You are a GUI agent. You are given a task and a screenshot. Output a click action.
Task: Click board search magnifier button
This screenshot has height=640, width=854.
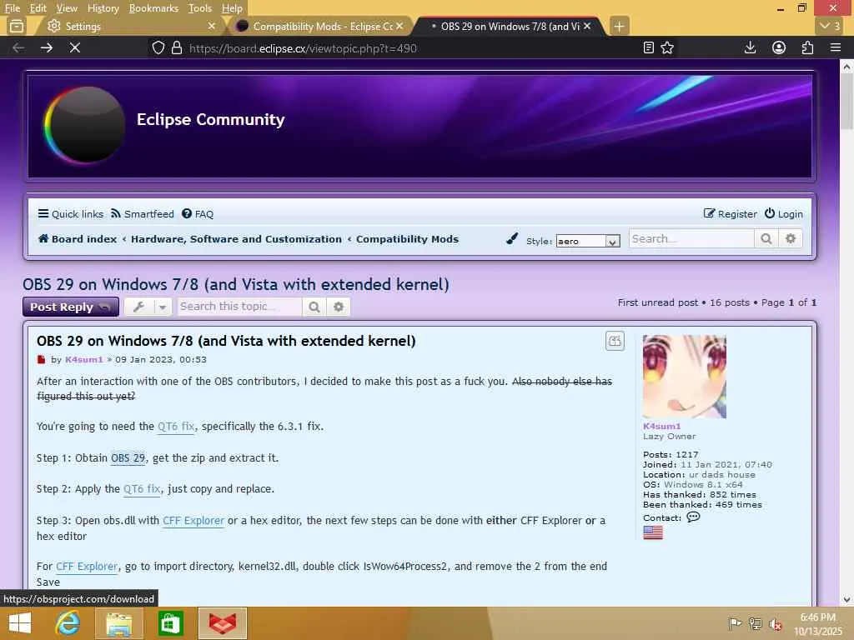point(766,239)
